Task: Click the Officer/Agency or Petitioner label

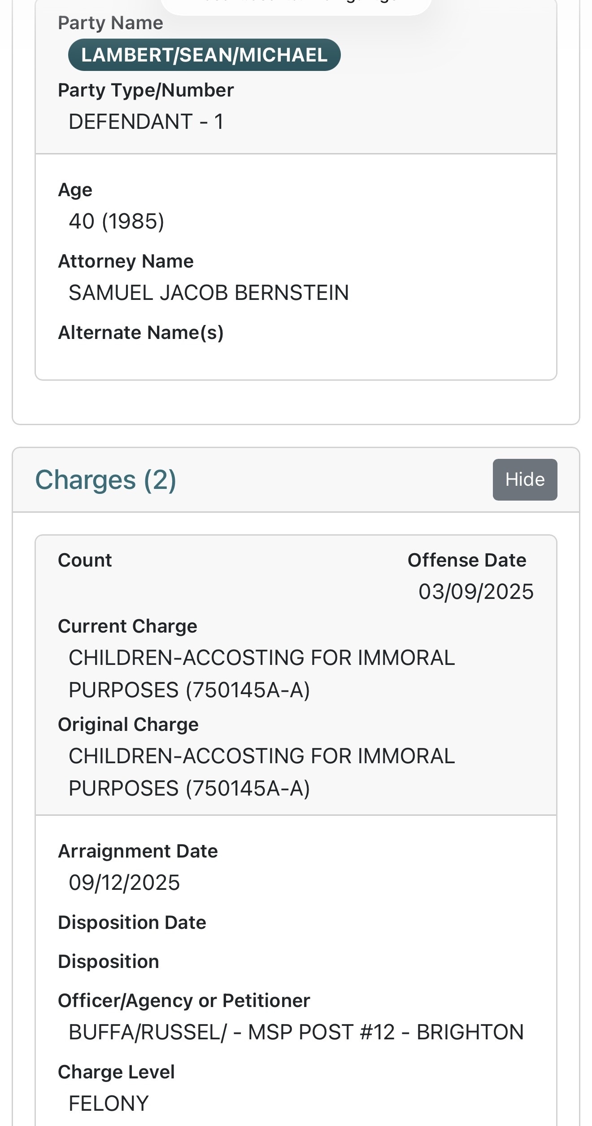Action: (x=184, y=1001)
